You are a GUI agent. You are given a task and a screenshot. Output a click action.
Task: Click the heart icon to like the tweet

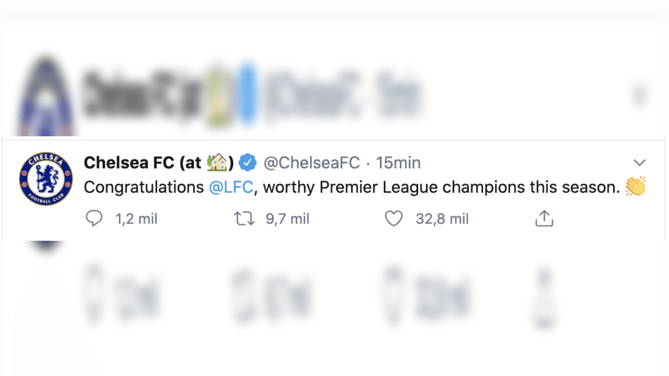click(x=394, y=218)
